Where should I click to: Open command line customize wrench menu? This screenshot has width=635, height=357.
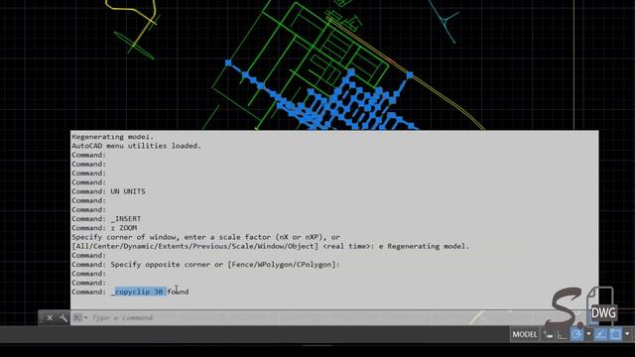[x=63, y=317]
